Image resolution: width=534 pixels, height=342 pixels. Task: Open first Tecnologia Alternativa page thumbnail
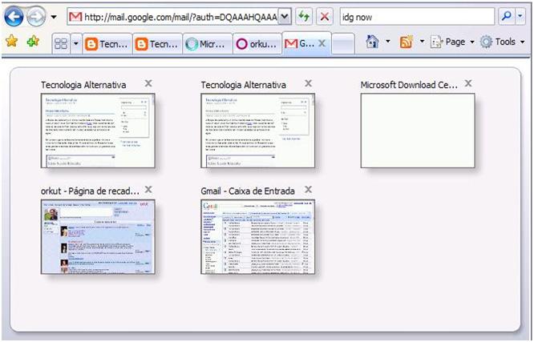click(x=98, y=131)
